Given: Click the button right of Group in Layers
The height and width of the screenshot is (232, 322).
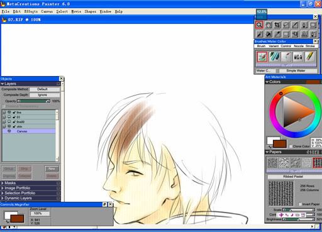Looking at the screenshot, I should (25, 168).
